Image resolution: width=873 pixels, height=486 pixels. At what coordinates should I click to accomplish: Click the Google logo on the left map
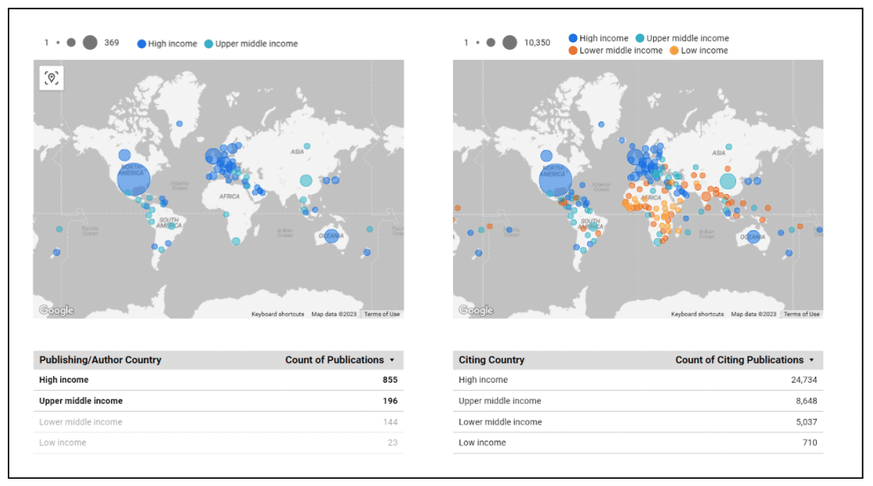click(x=56, y=311)
